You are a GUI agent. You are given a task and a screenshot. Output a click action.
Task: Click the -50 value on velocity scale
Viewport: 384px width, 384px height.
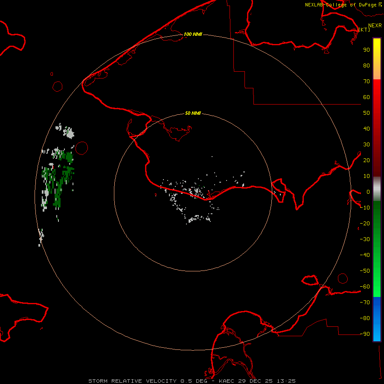(365, 271)
